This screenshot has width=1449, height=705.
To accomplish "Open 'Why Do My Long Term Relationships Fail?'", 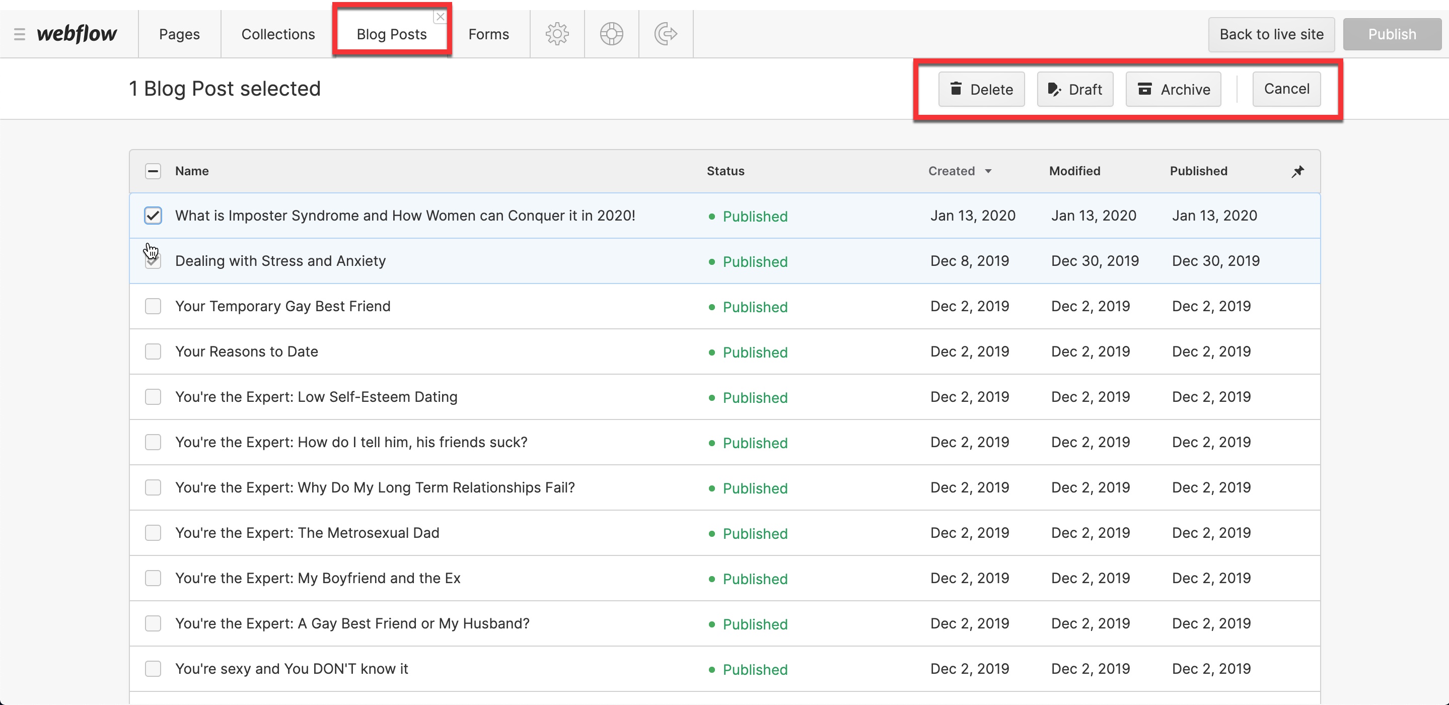I will point(375,487).
